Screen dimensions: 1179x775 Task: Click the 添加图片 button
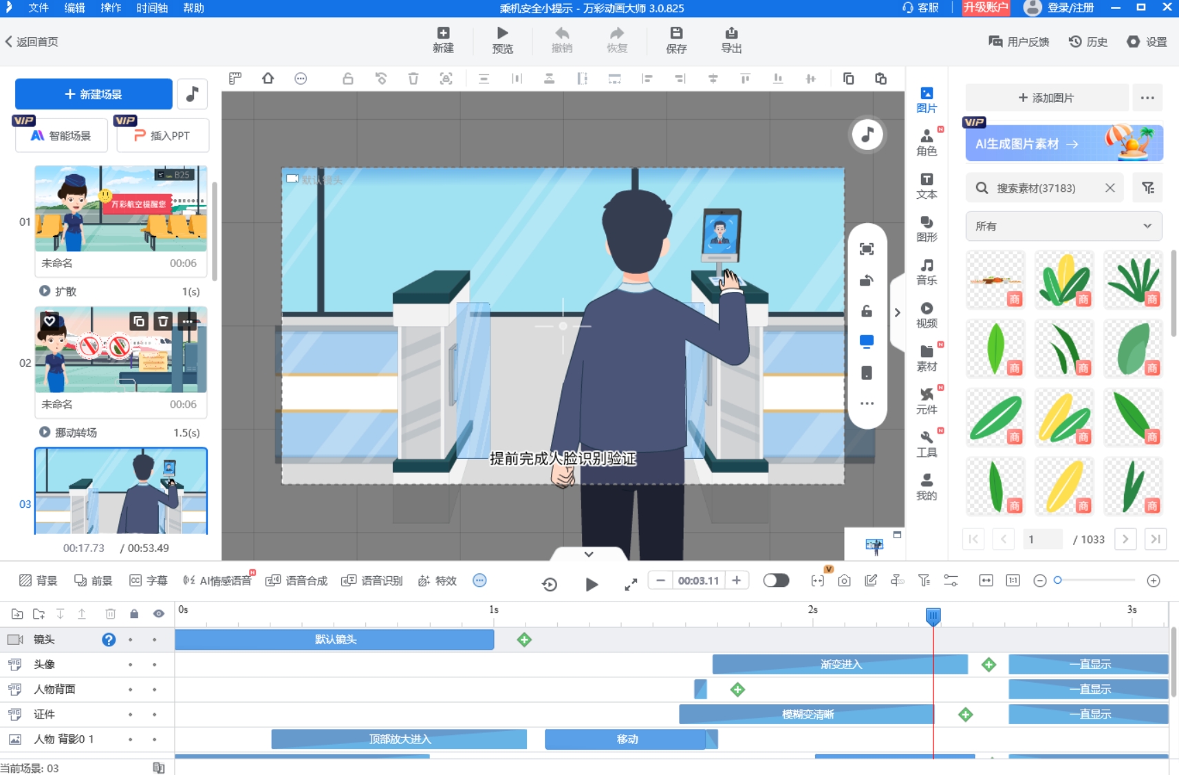tap(1046, 98)
